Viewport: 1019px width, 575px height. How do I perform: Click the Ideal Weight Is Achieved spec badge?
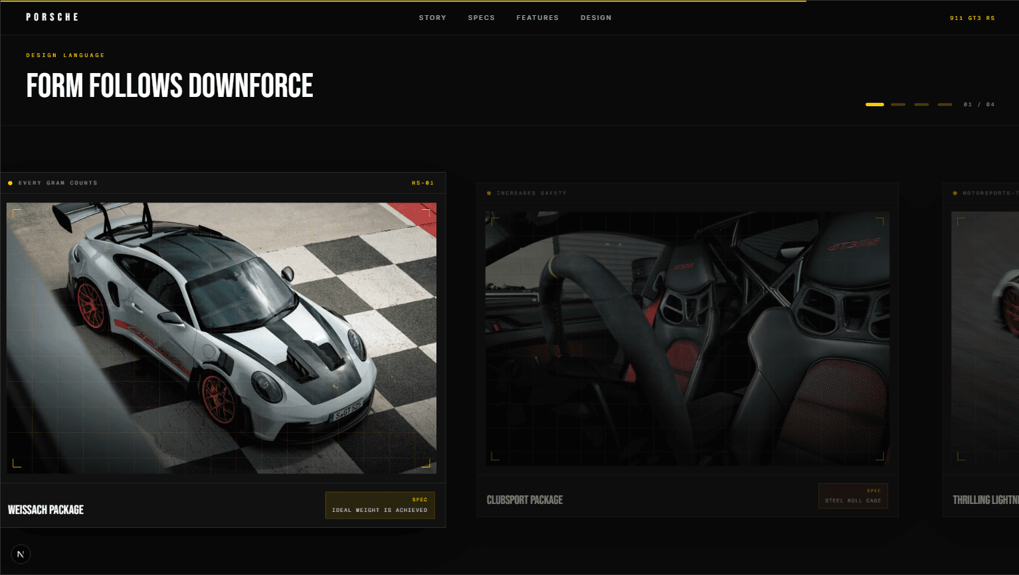tap(380, 505)
